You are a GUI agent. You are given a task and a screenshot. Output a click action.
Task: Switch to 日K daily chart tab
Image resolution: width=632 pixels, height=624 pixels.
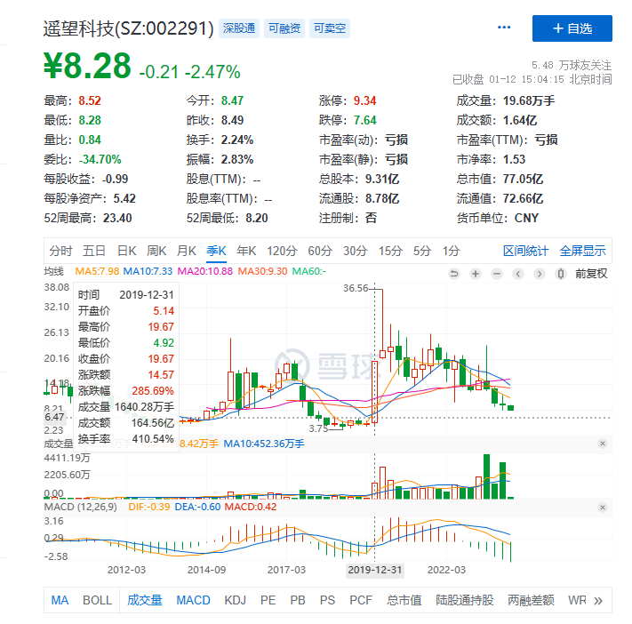(127, 251)
